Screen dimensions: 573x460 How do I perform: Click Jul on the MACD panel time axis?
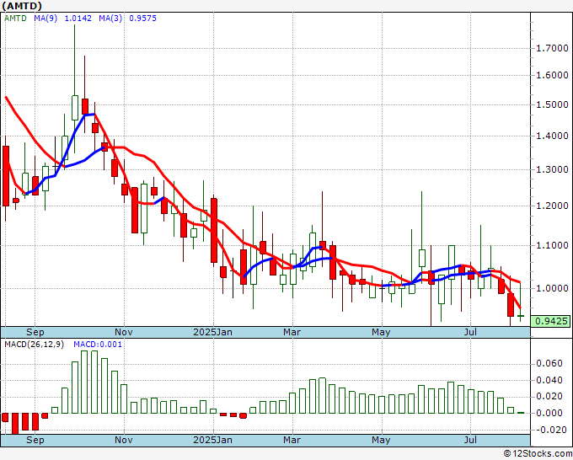[x=471, y=440]
